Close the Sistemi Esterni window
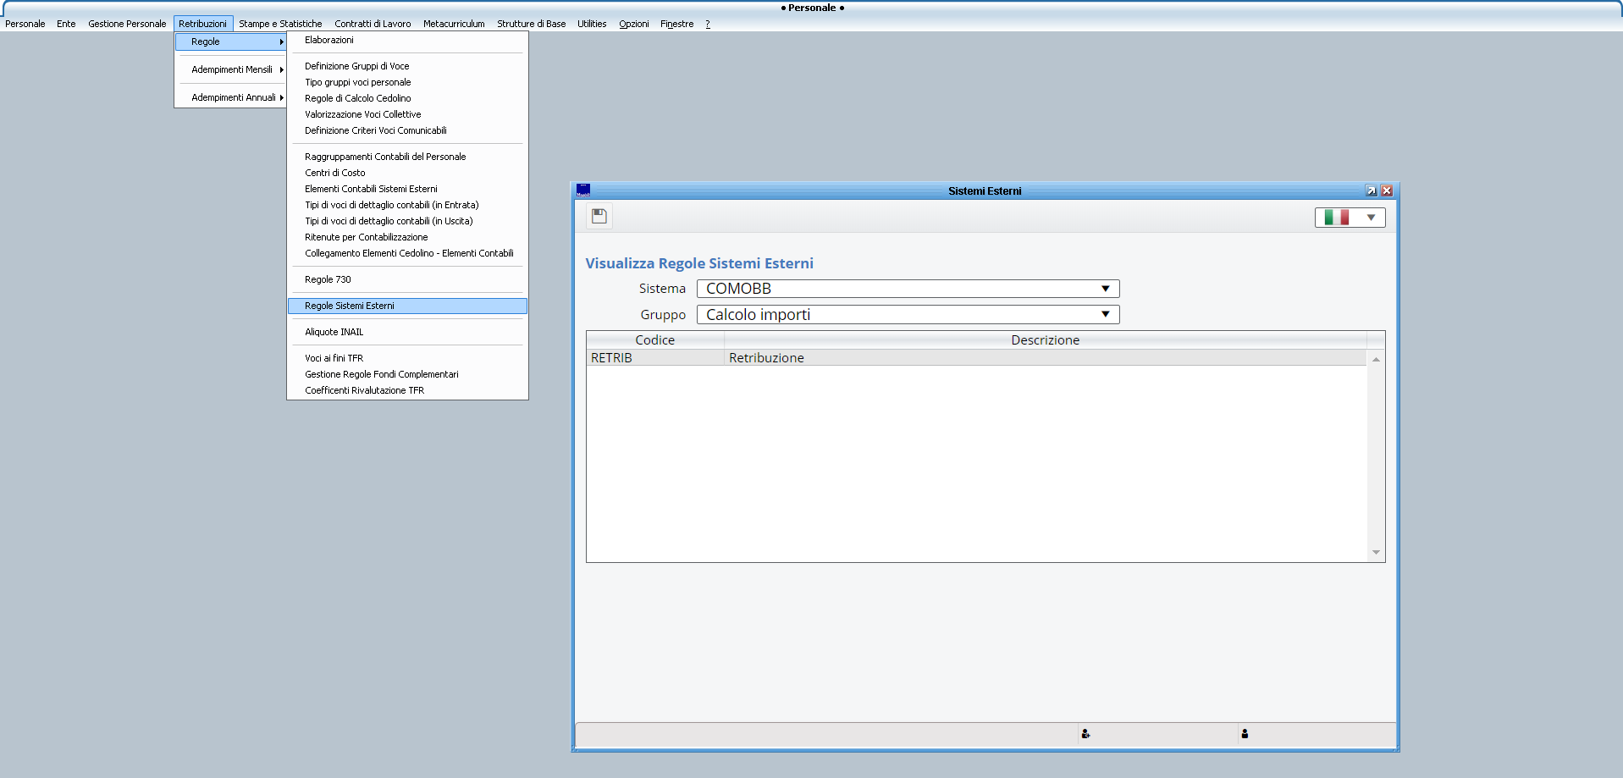1623x778 pixels. pos(1387,190)
